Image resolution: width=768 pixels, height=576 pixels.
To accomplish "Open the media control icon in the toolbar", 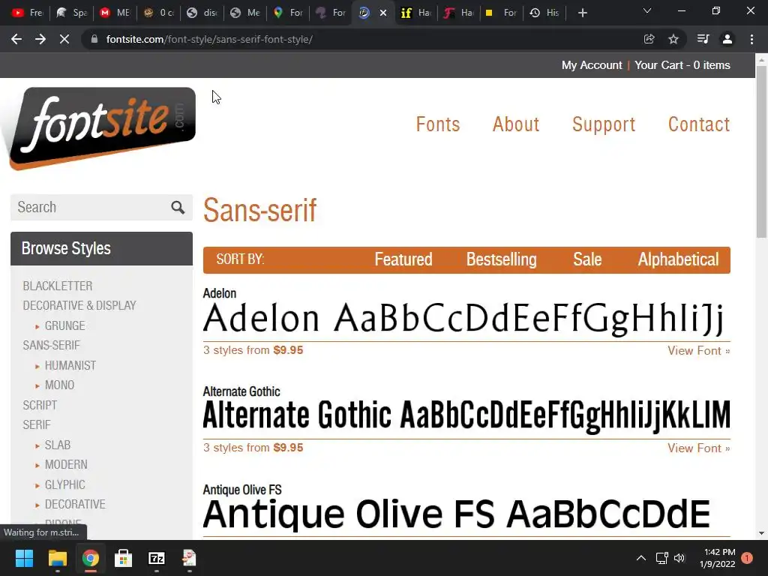I will pyautogui.click(x=703, y=39).
